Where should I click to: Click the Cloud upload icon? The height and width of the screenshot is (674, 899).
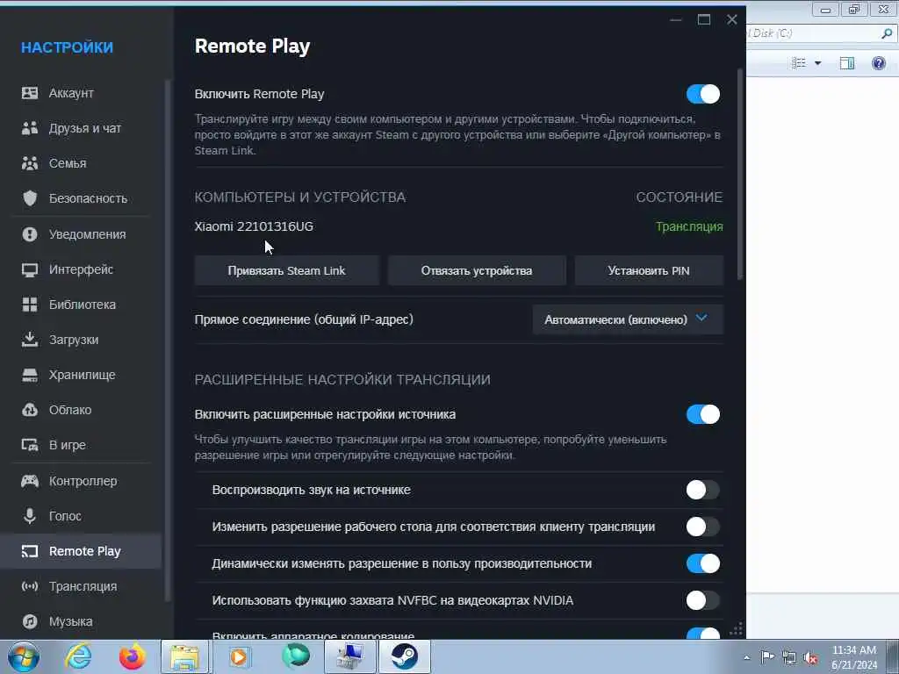point(30,410)
